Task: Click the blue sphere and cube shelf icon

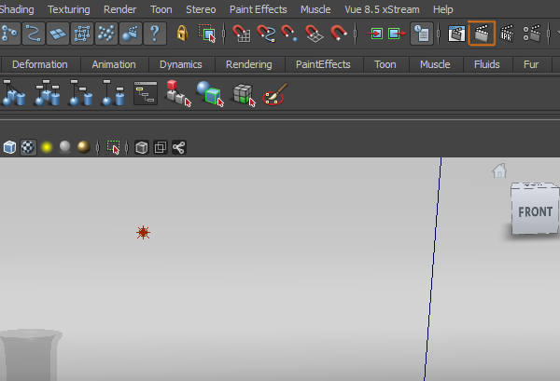Action: (x=209, y=94)
